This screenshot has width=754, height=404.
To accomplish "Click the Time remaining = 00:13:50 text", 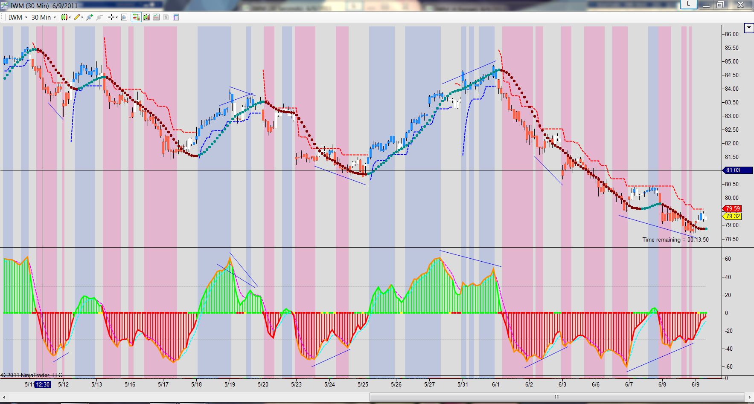I will click(x=675, y=240).
